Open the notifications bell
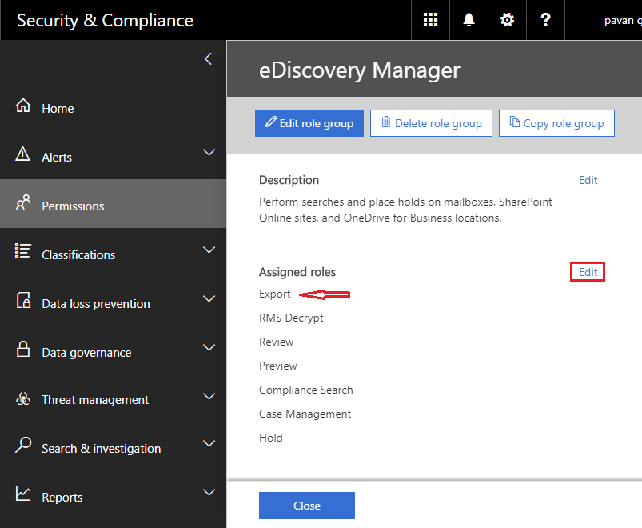 tap(469, 20)
